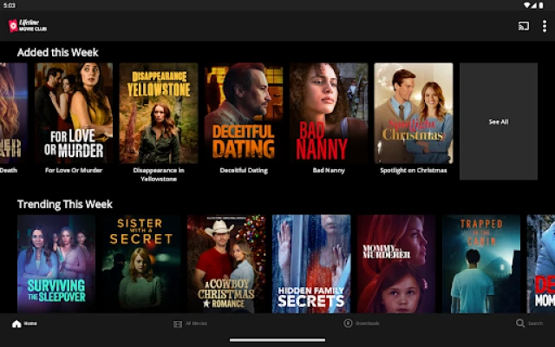The width and height of the screenshot is (555, 347).
Task: Click the Deceitful Dating title text
Action: coord(244,171)
